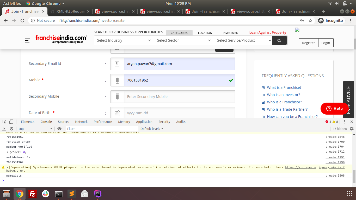Click the Register button
This screenshot has height=200, width=356.
click(308, 43)
